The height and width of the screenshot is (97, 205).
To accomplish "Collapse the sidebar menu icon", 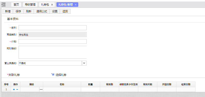I will (4, 5).
